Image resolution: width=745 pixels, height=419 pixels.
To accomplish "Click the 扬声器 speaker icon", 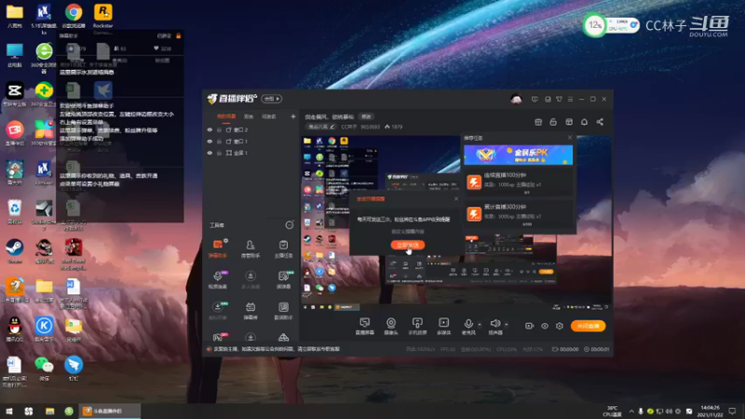I will [x=495, y=323].
